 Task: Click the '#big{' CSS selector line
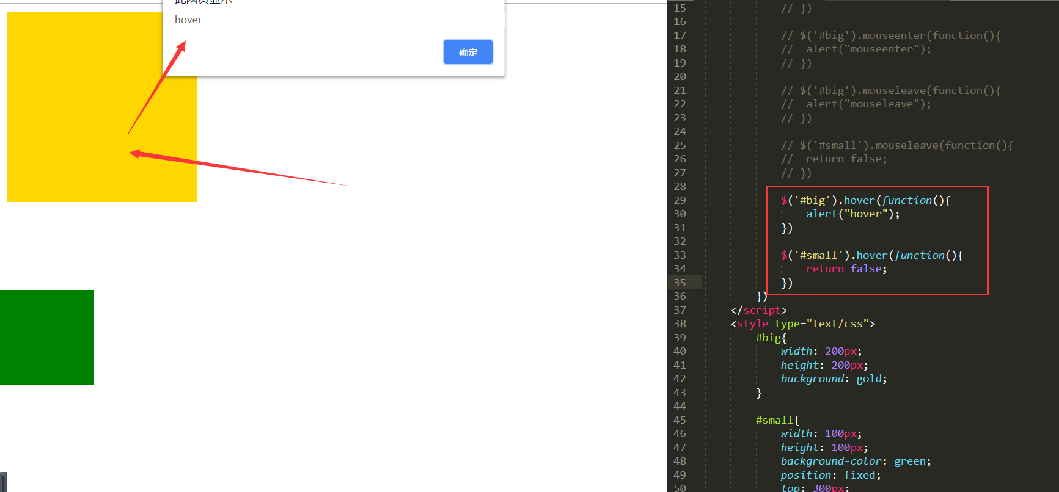771,338
